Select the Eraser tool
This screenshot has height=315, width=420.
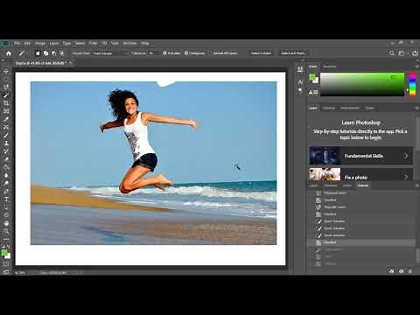(6, 159)
